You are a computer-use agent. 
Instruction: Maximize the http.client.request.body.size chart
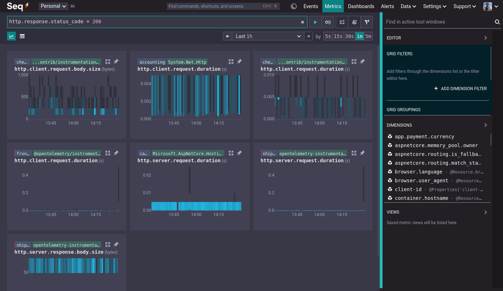click(108, 62)
